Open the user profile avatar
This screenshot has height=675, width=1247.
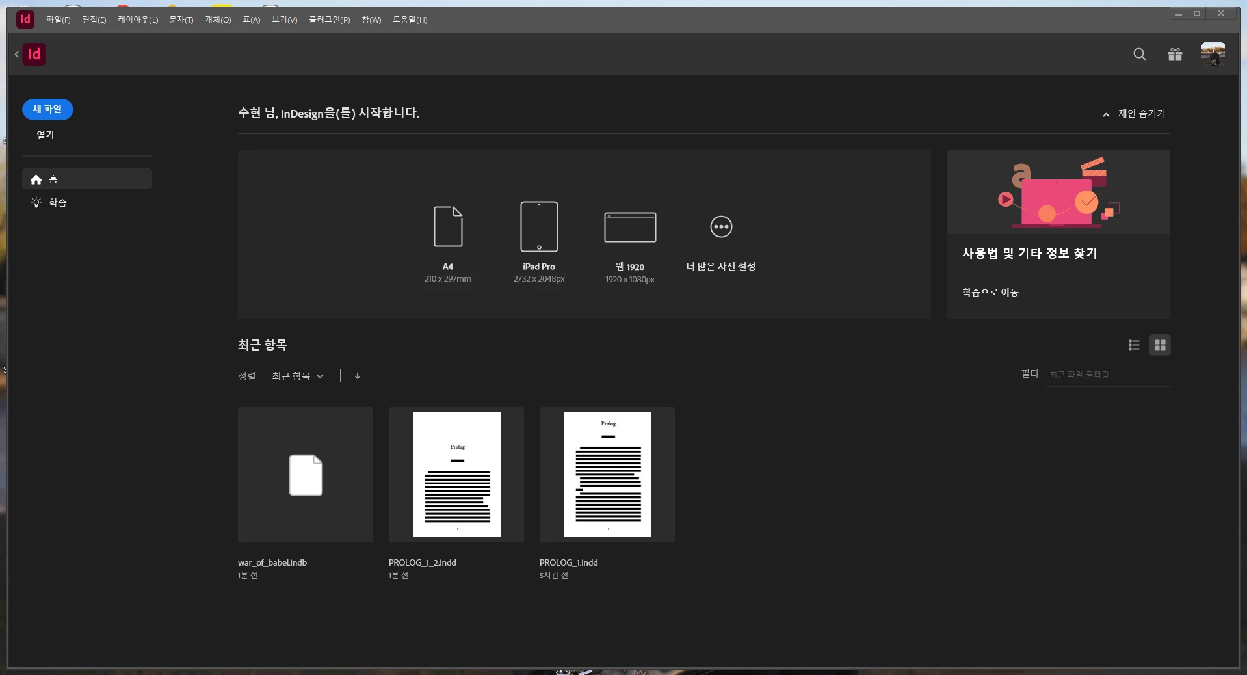(x=1213, y=54)
